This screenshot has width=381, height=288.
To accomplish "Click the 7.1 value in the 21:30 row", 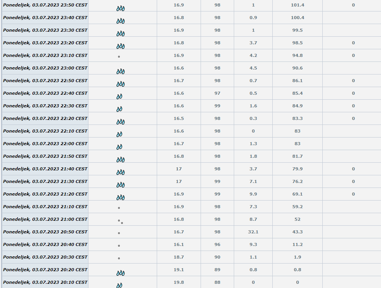I will (253, 181).
